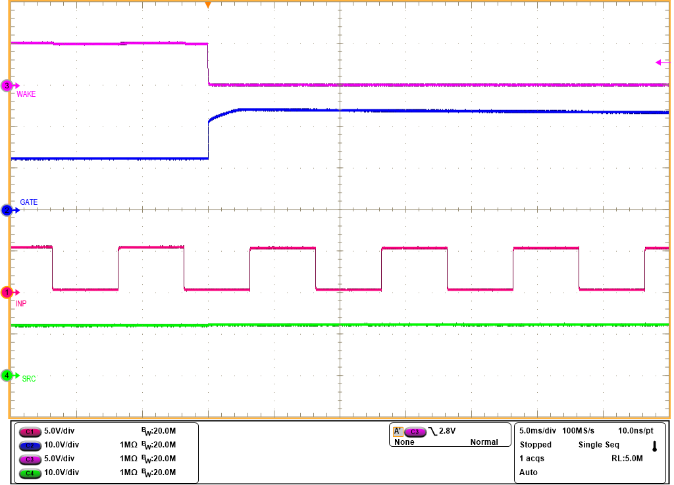Click the trigger A indicator box

pyautogui.click(x=398, y=432)
